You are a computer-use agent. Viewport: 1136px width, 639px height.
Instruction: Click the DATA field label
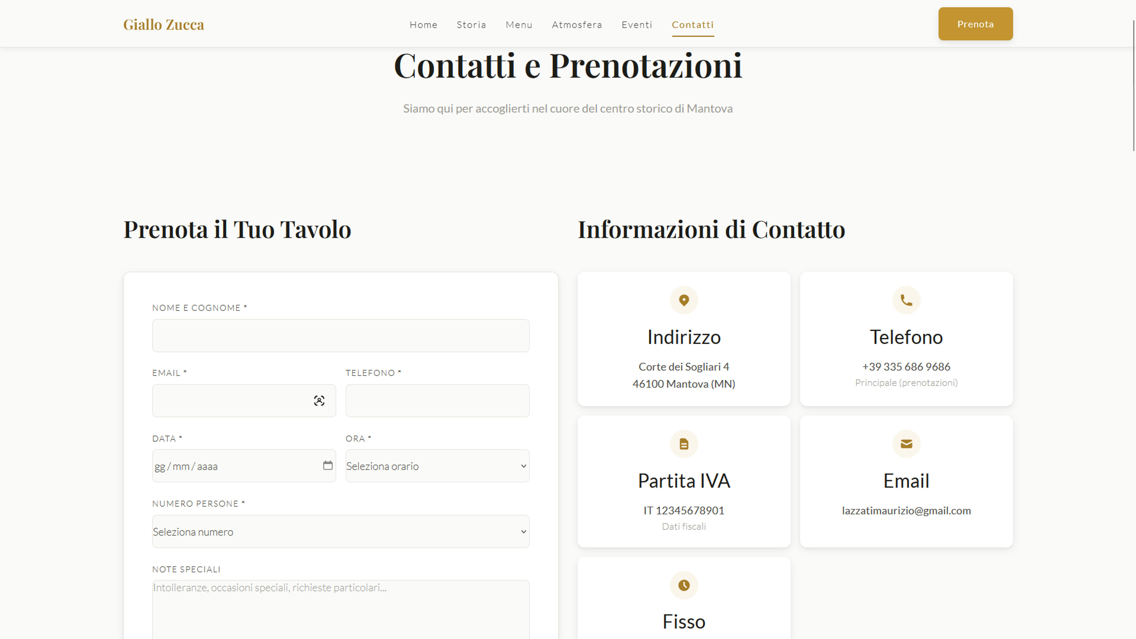tap(167, 438)
